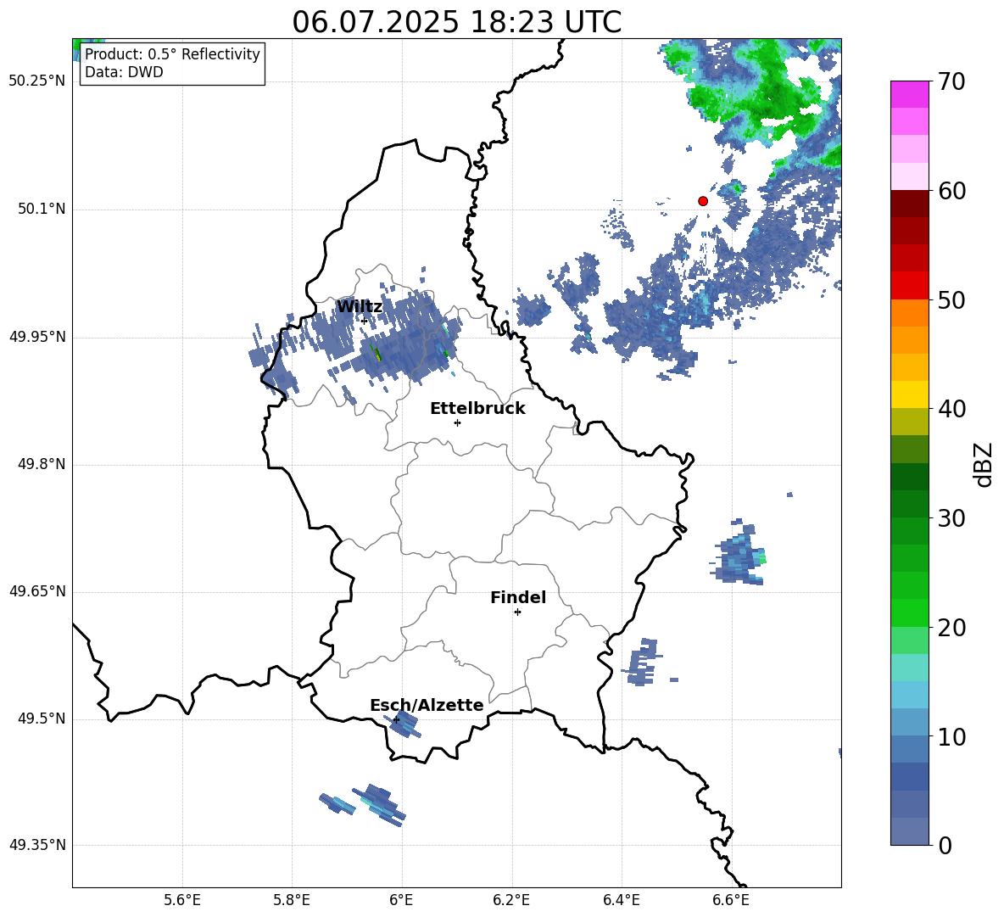
Task: Click the Product: 0.5° Reflectivity text
Action: click(172, 53)
